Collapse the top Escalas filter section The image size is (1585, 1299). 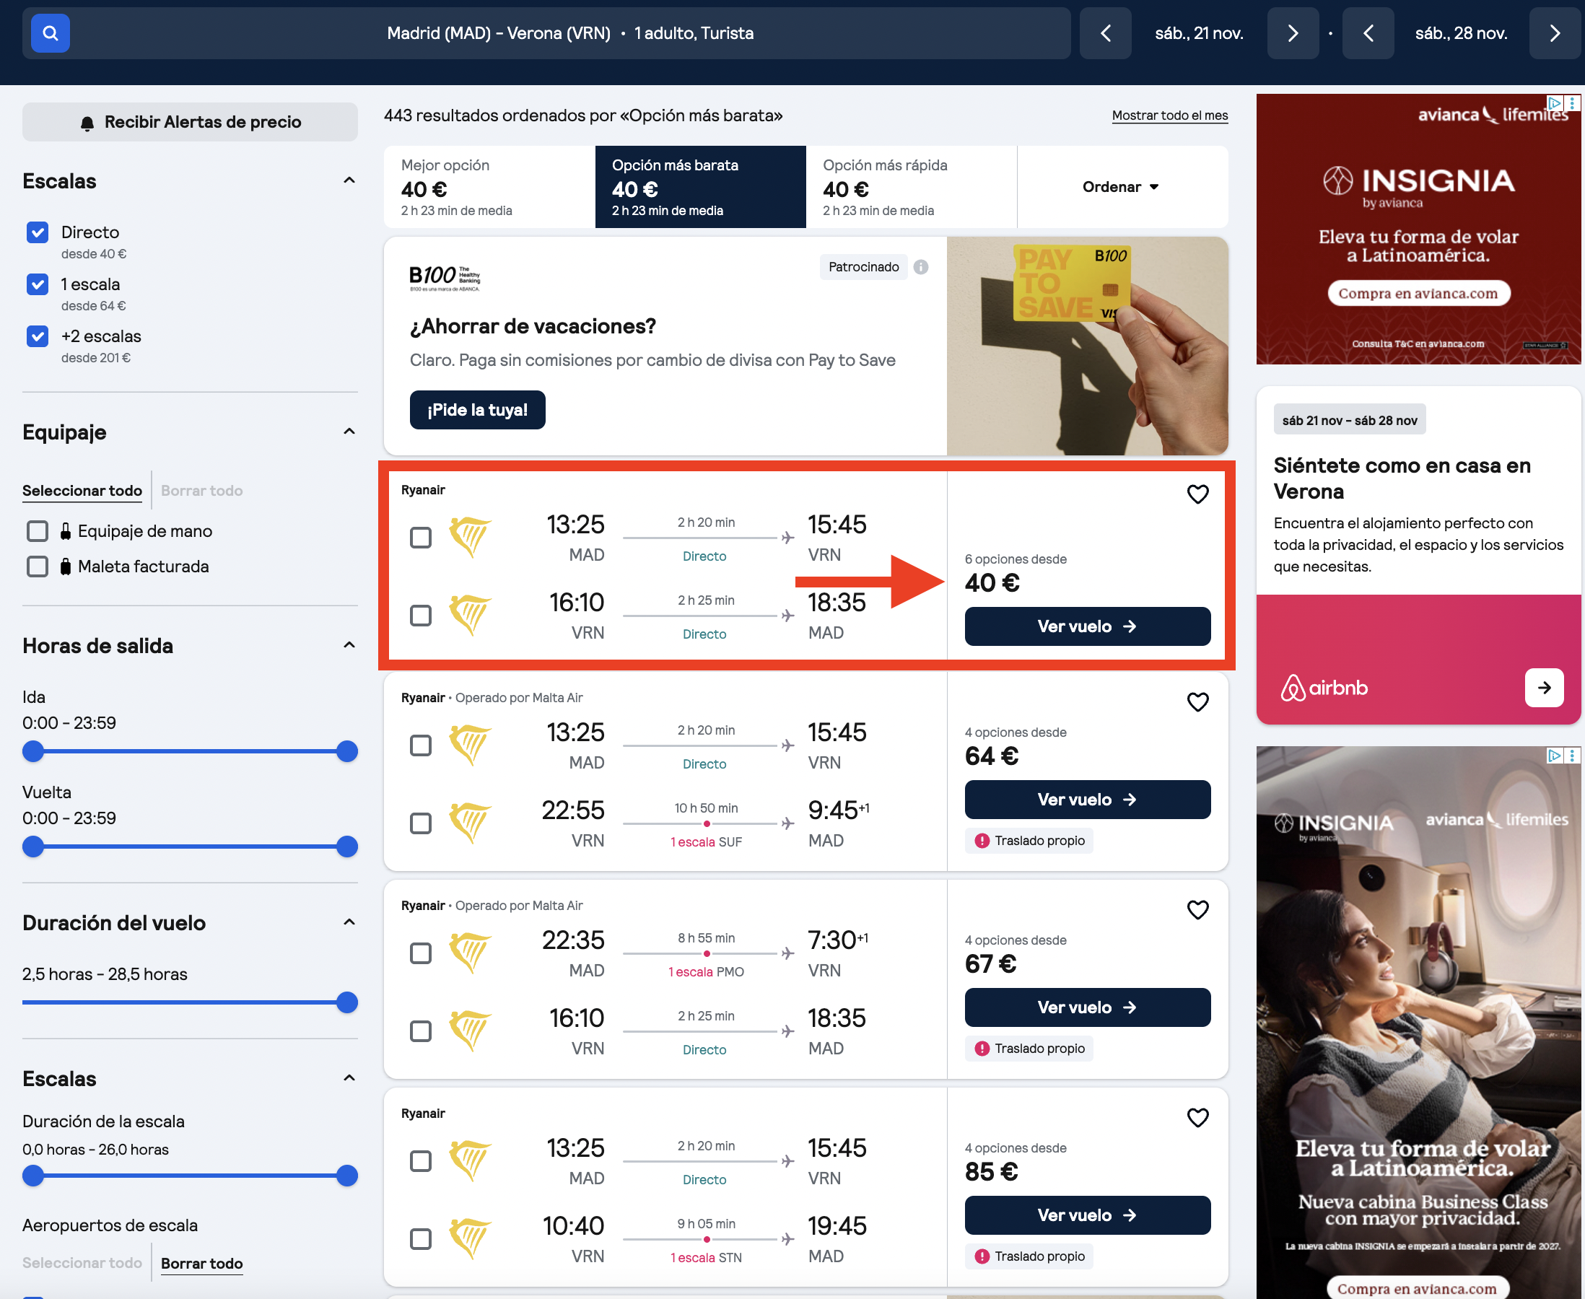[x=349, y=181]
